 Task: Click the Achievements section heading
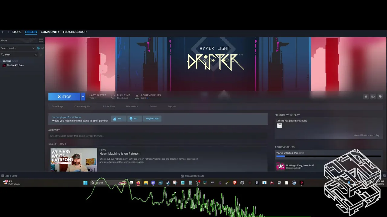[x=285, y=147]
